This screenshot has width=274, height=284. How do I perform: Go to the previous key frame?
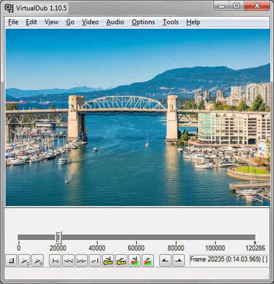(108, 260)
